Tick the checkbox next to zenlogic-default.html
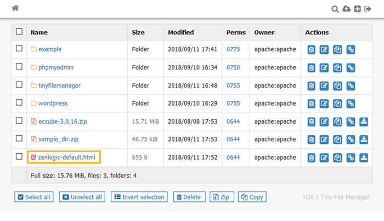This screenshot has width=384, height=221. (19, 157)
